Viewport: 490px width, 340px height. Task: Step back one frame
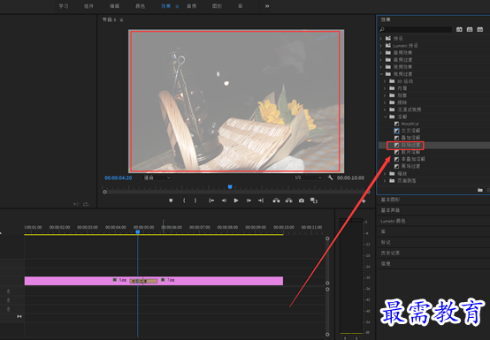pyautogui.click(x=224, y=200)
